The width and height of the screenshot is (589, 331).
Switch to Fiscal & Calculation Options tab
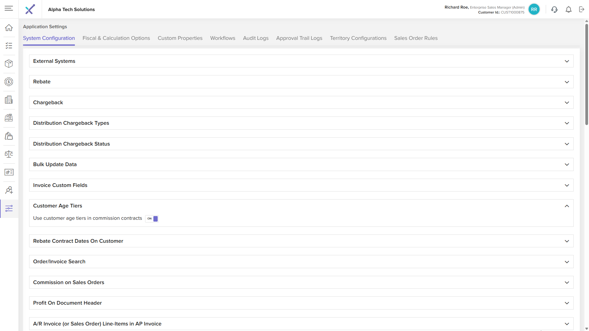click(x=116, y=38)
